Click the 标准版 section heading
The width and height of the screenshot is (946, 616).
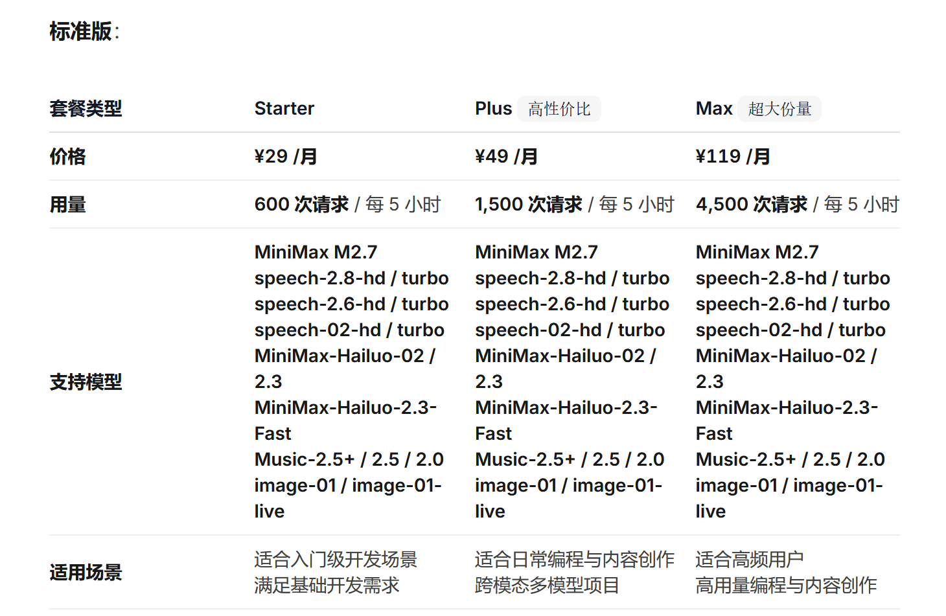pyautogui.click(x=81, y=31)
